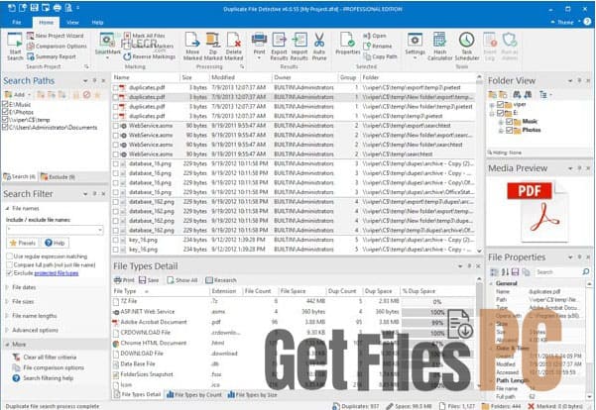
Task: Open the Task Scheduler
Action: (467, 47)
